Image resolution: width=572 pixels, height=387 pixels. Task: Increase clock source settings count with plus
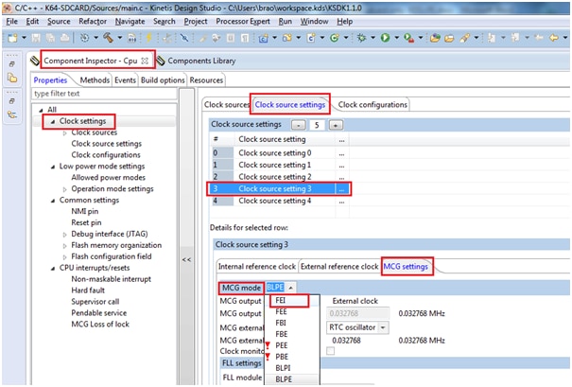(x=336, y=125)
